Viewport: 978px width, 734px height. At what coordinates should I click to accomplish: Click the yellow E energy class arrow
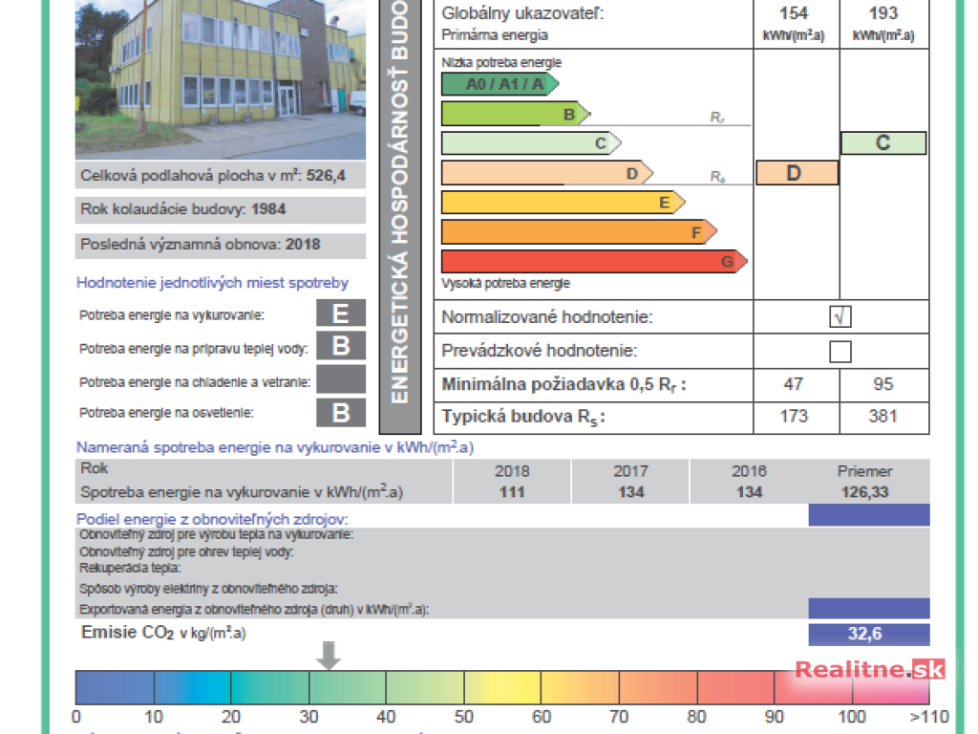pyautogui.click(x=562, y=203)
